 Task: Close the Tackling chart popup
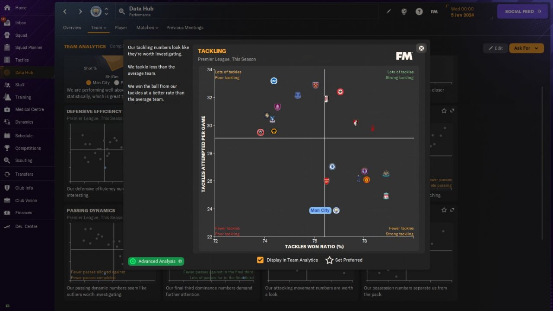(x=421, y=48)
